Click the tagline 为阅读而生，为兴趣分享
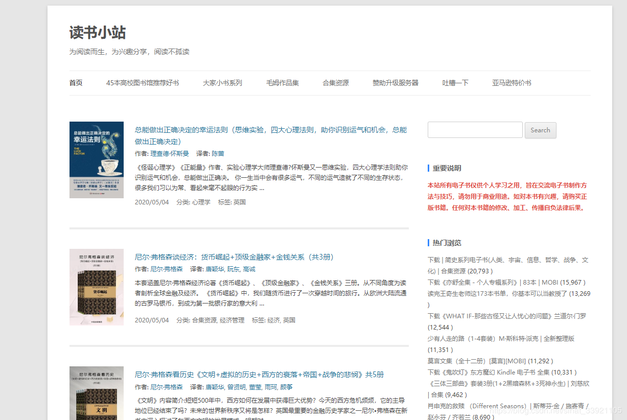The height and width of the screenshot is (420, 627). point(129,52)
